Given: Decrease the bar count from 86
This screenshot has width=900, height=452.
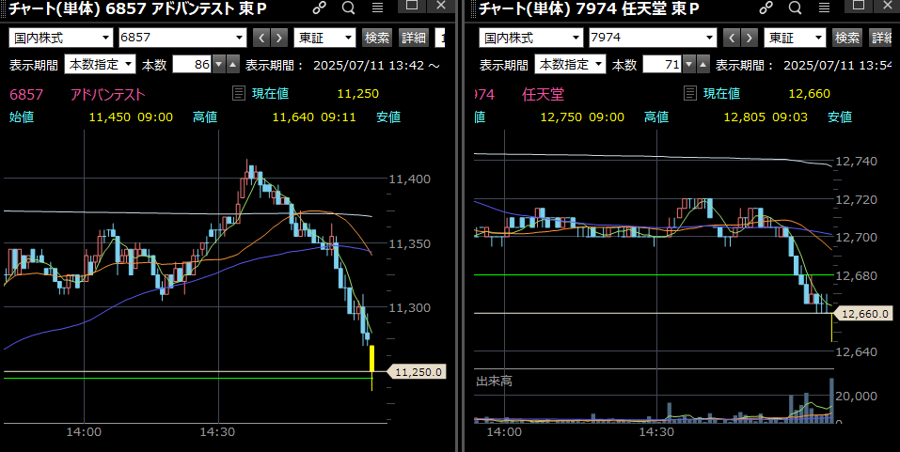Looking at the screenshot, I should pos(219,64).
